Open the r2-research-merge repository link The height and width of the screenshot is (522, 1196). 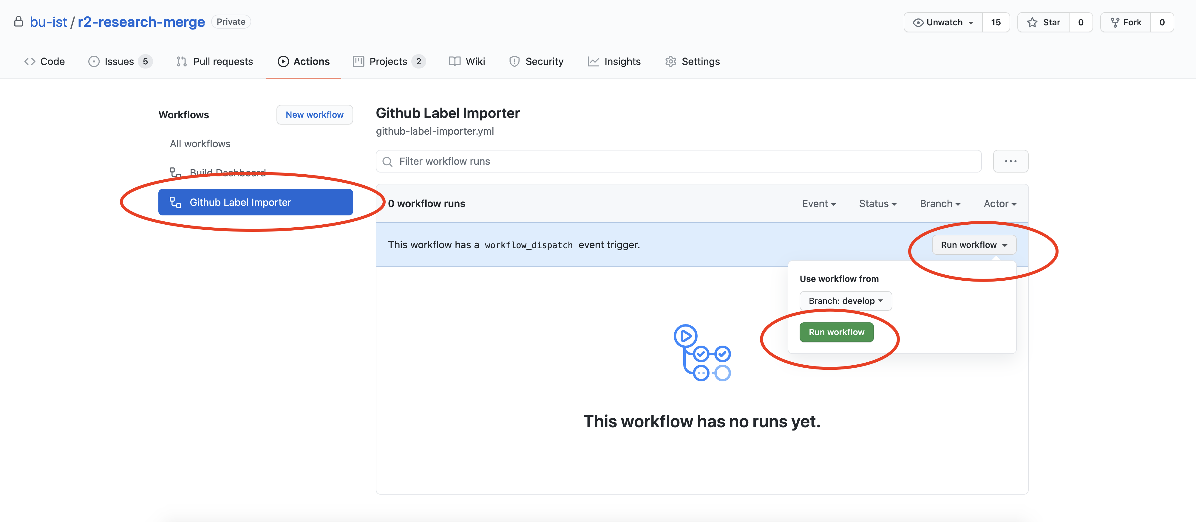coord(141,22)
